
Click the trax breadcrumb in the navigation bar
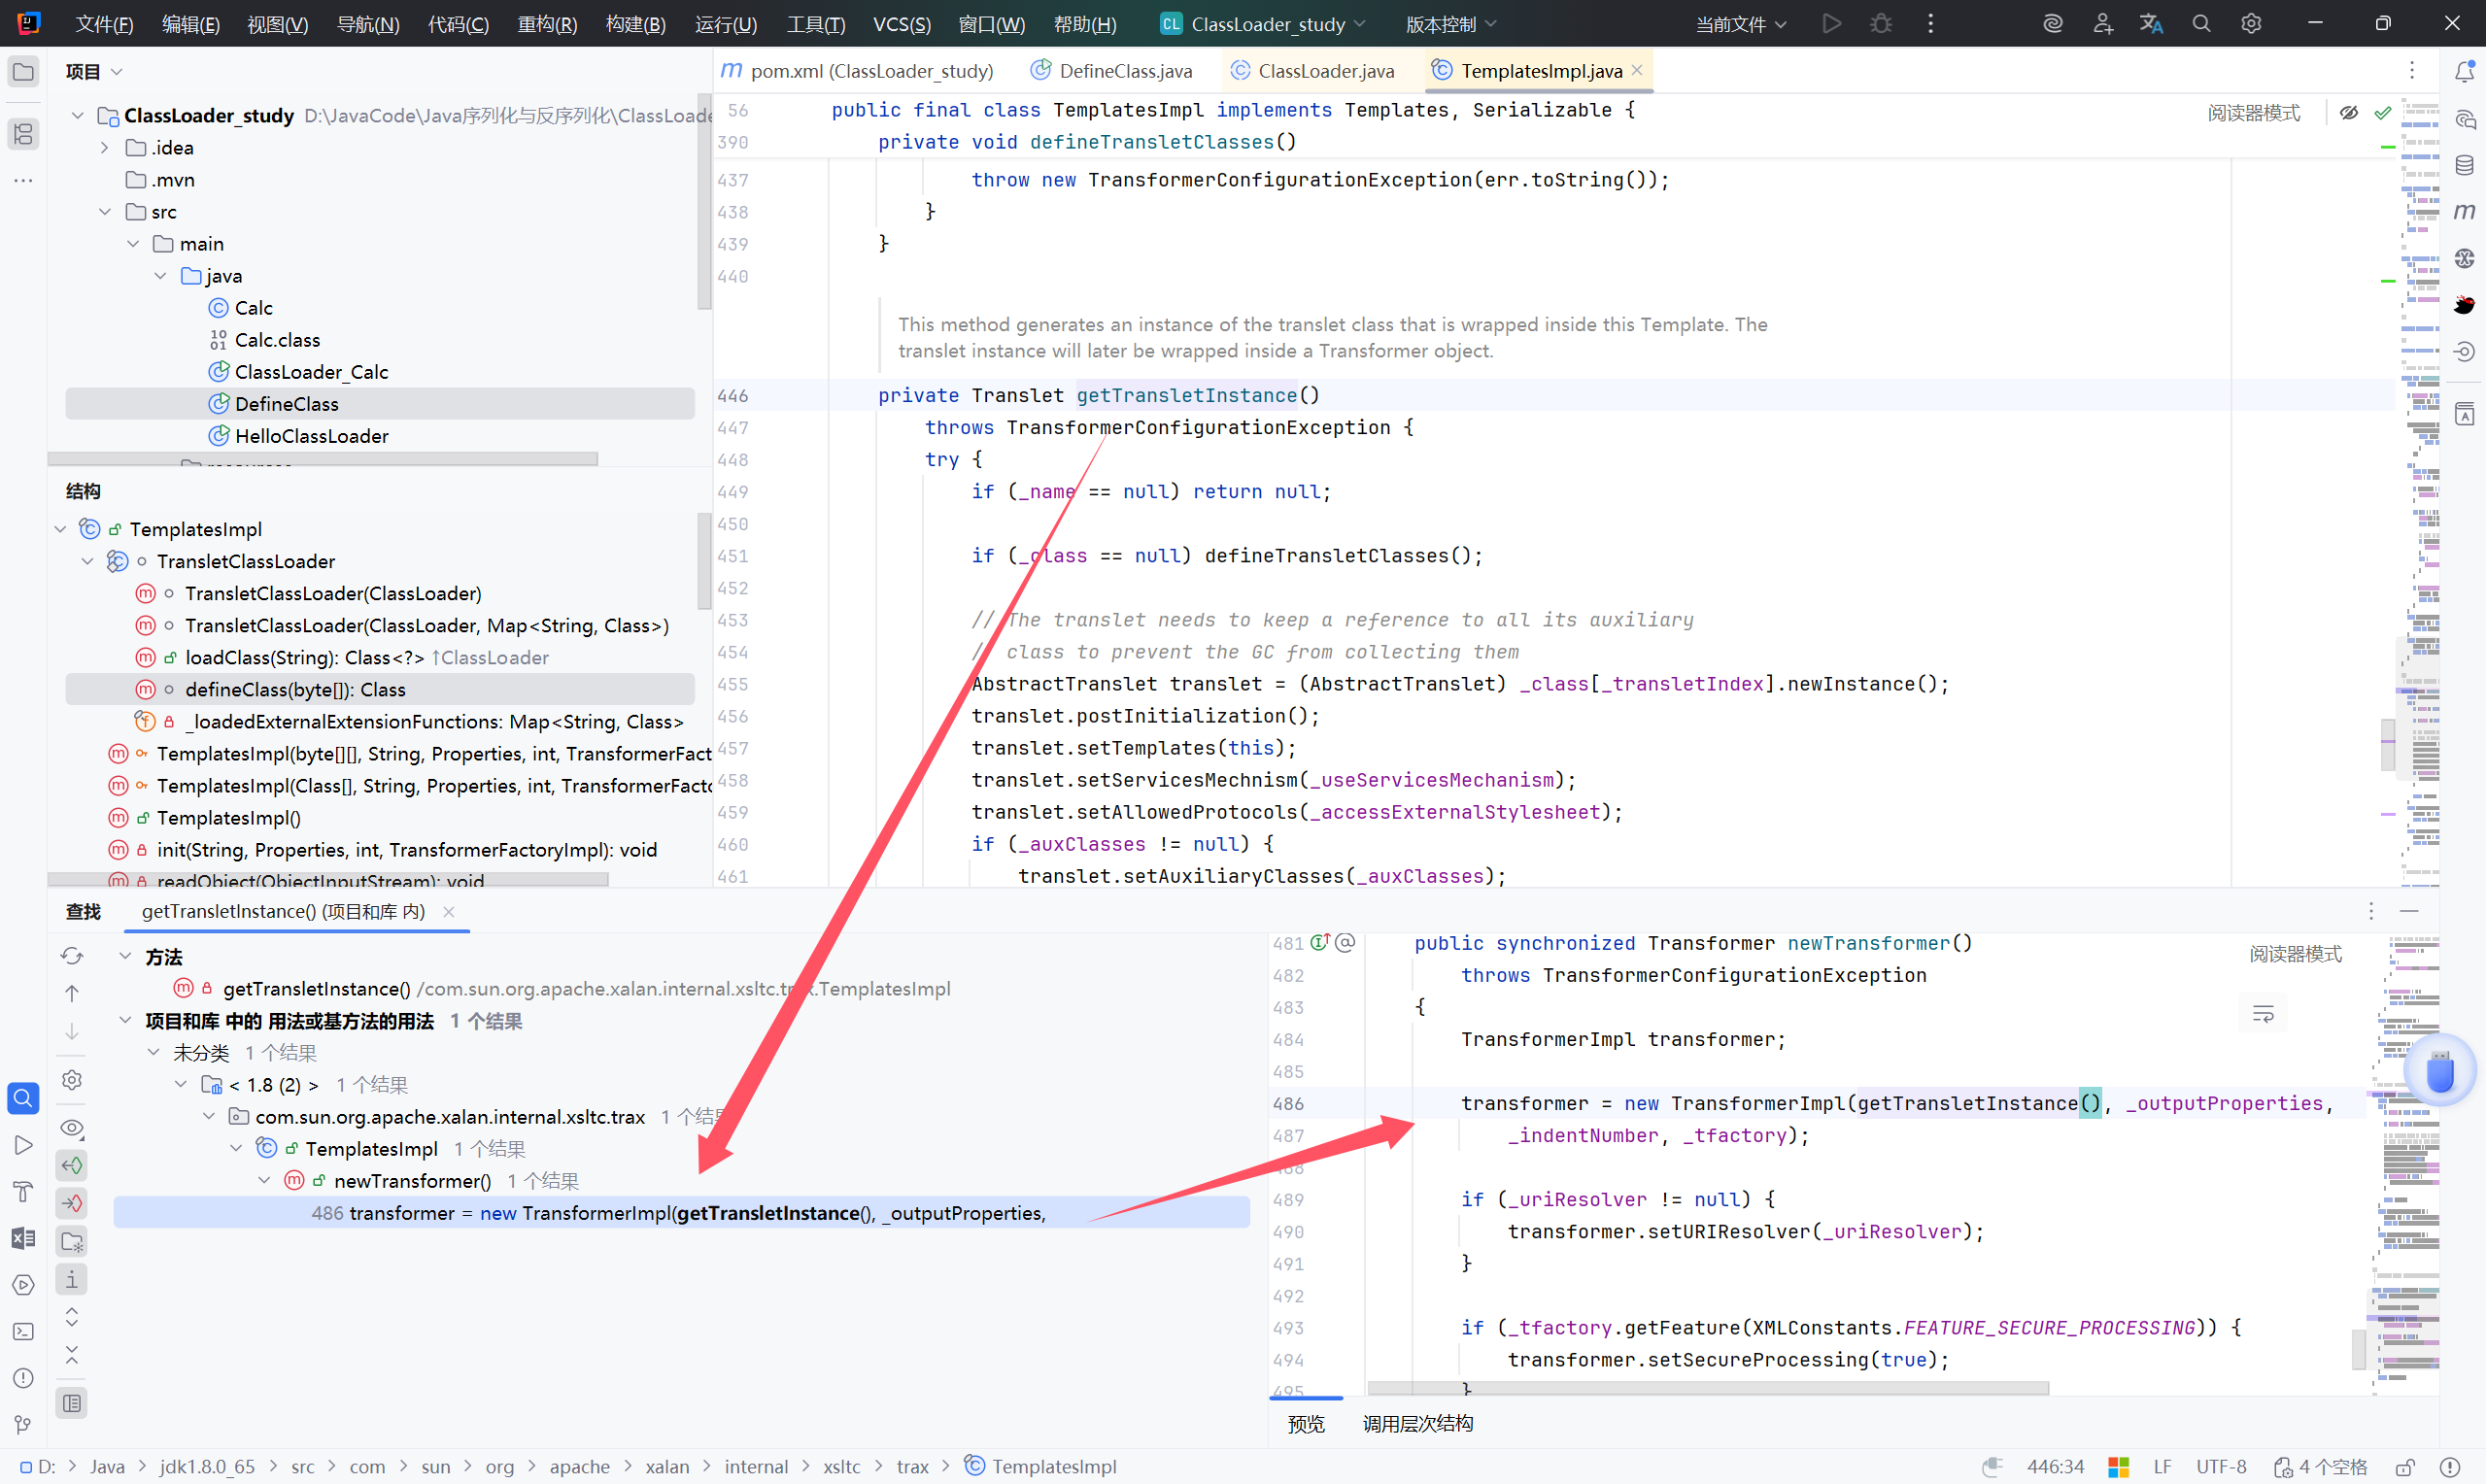912,1466
